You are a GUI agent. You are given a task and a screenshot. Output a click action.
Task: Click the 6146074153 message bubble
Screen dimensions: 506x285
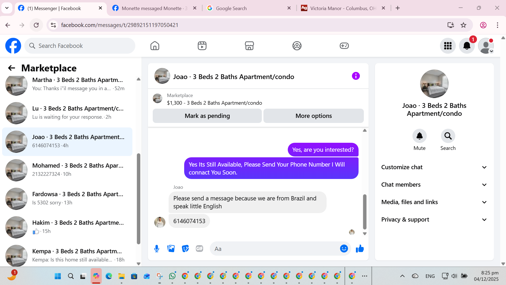point(189,221)
